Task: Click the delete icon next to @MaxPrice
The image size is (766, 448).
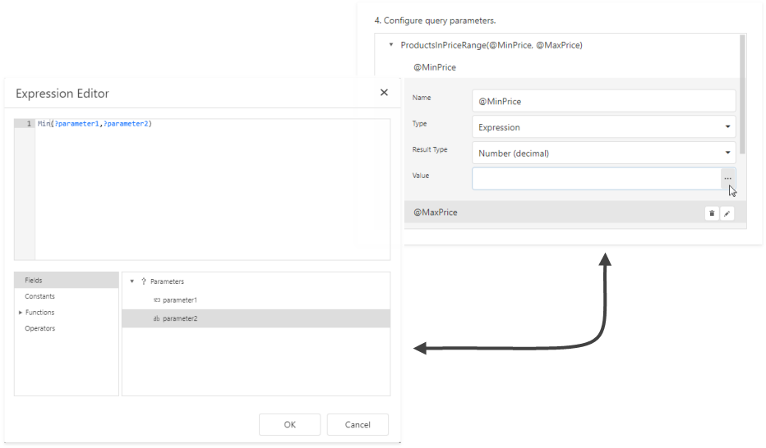Action: 712,213
